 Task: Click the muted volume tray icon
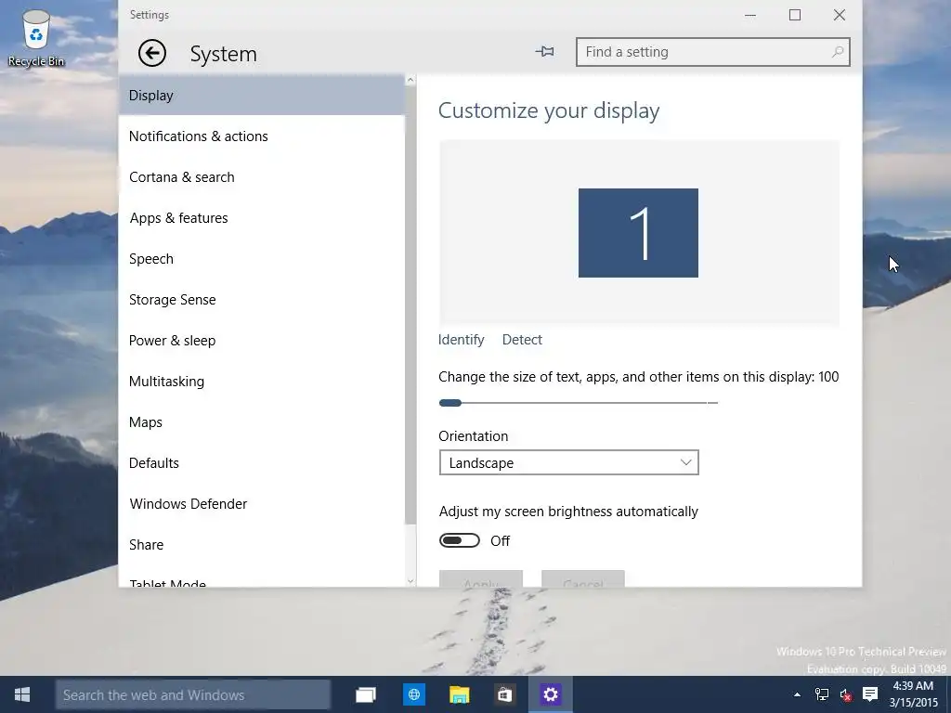click(845, 694)
